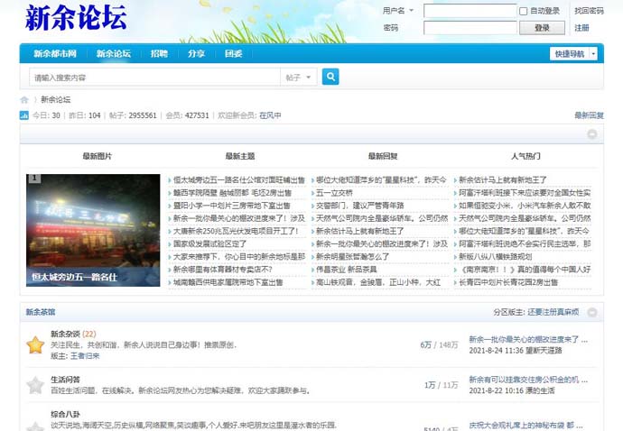Open the 帖子 search type dropdown
The image size is (623, 431).
pos(299,78)
